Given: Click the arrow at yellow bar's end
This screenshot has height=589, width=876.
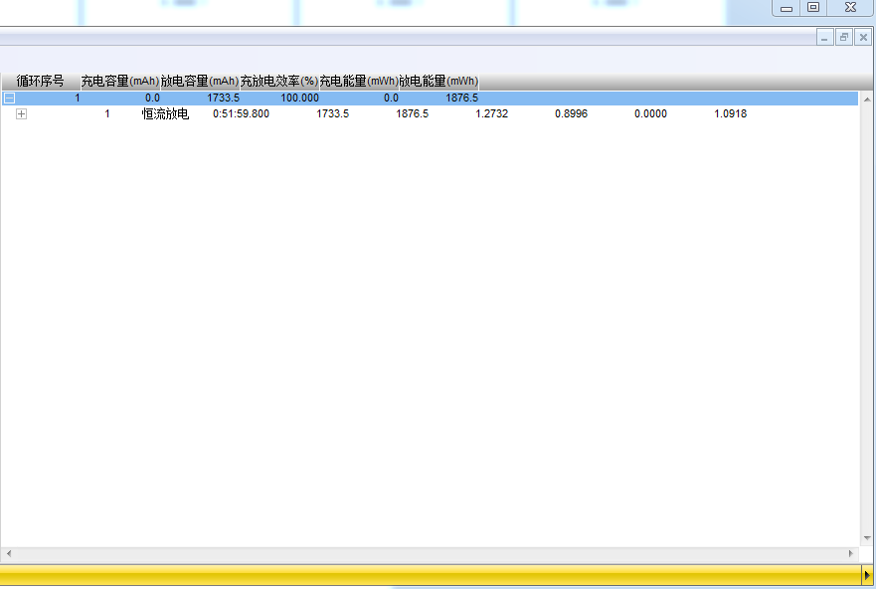Looking at the screenshot, I should 867,574.
